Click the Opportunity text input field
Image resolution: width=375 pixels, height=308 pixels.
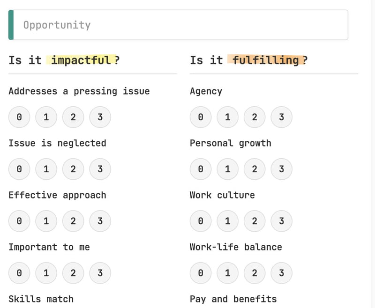point(180,25)
